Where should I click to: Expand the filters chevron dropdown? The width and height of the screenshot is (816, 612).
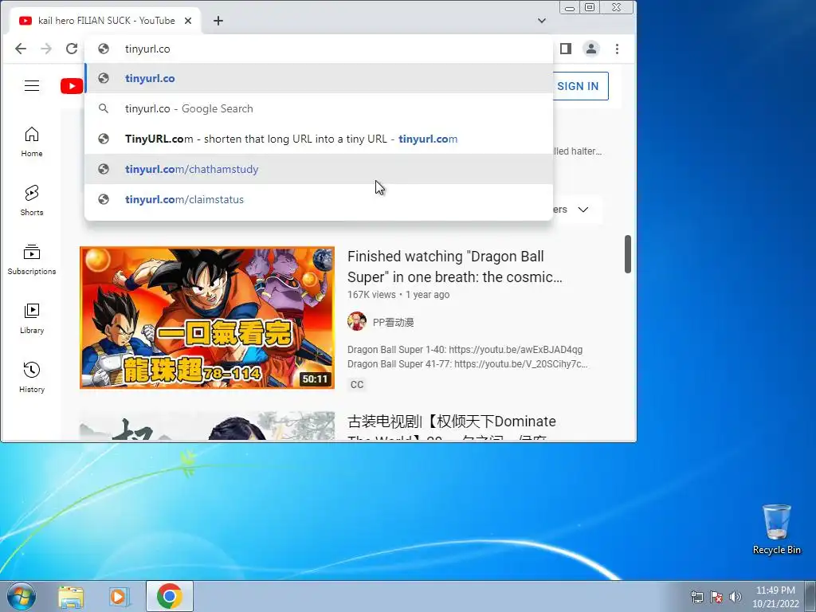coord(583,210)
